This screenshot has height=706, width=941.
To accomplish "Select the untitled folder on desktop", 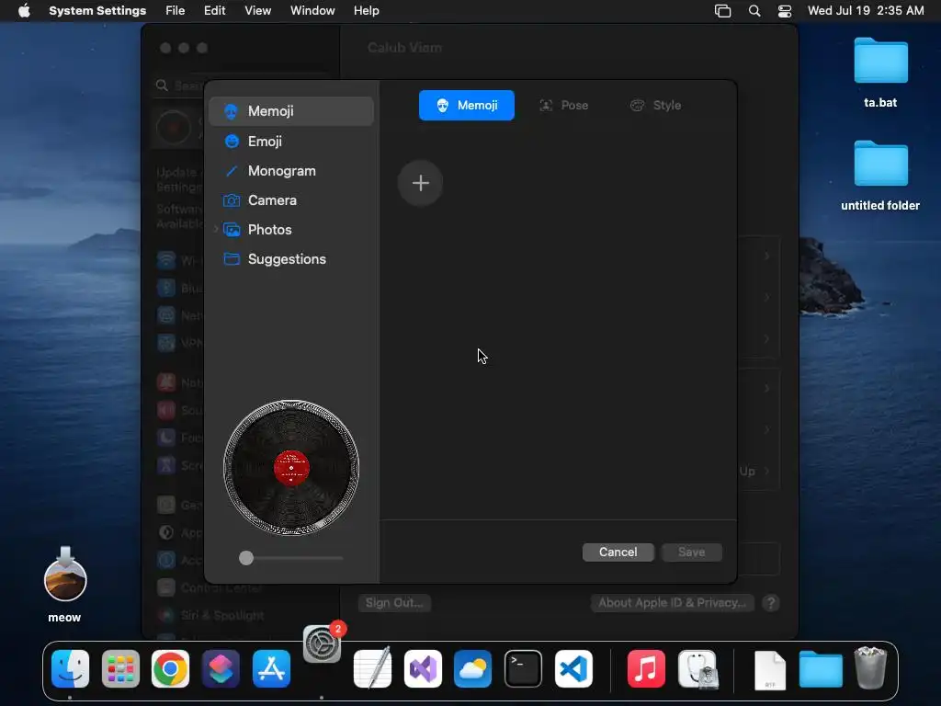I will 880,176.
